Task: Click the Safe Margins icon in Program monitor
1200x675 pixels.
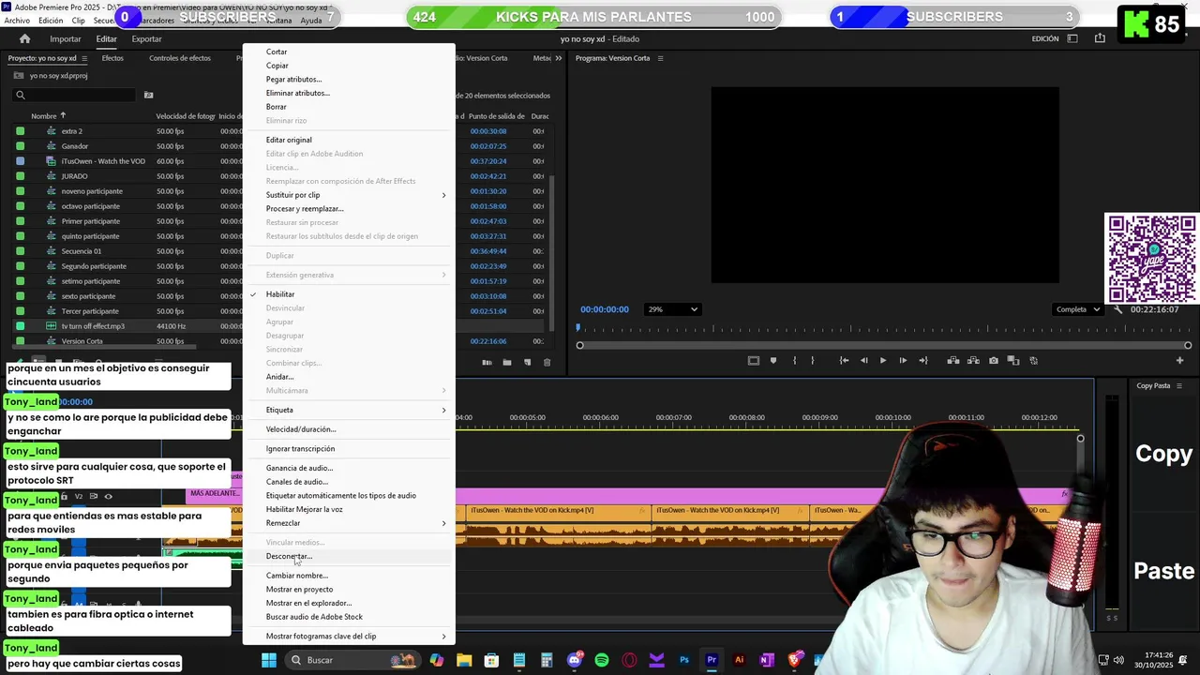Action: pos(753,360)
